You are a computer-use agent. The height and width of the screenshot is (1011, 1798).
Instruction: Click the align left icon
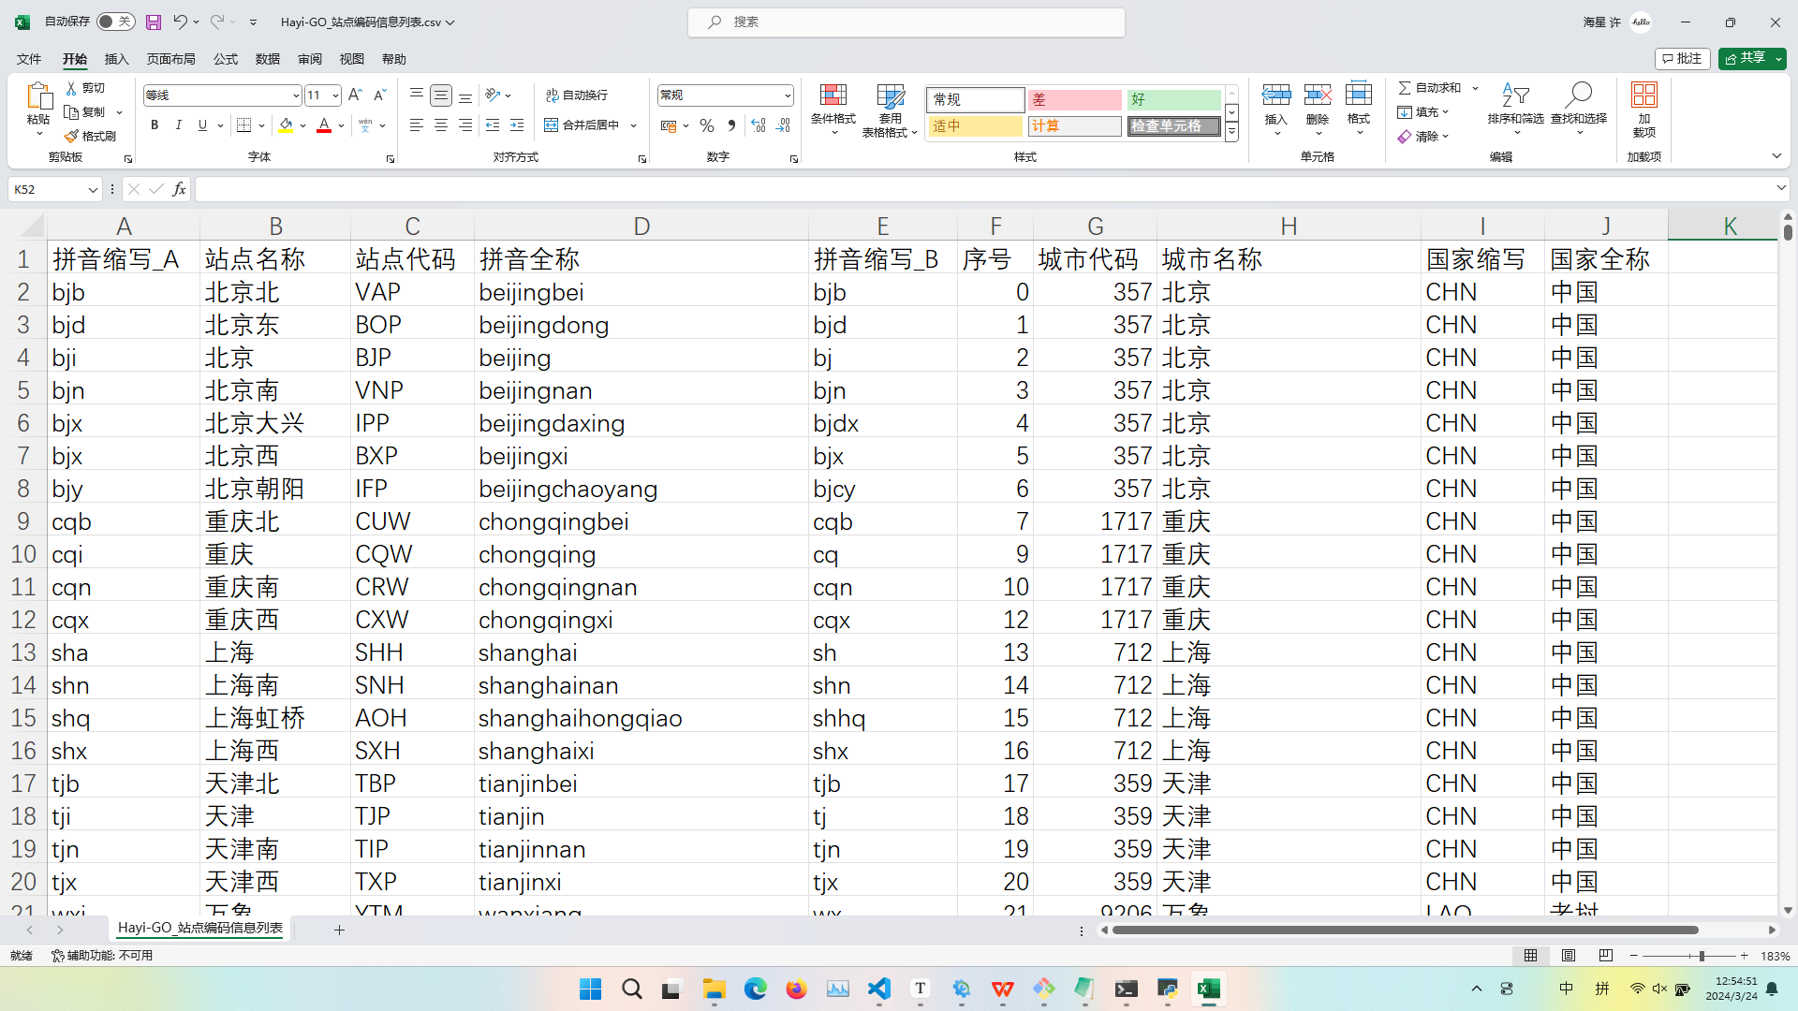click(x=417, y=125)
